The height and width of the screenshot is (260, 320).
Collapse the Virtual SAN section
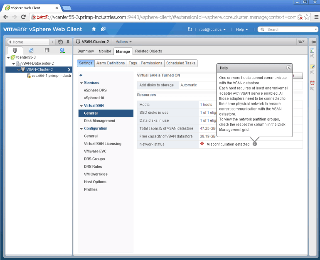[x=81, y=105]
